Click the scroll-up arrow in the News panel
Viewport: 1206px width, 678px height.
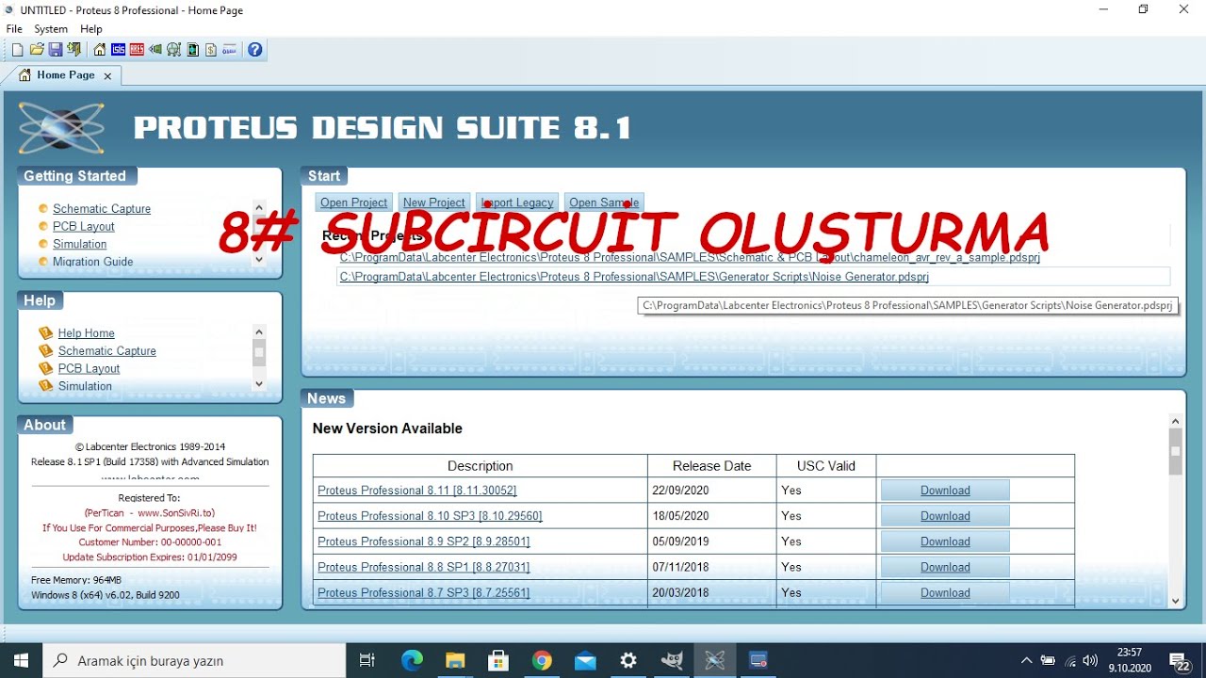tap(1176, 421)
